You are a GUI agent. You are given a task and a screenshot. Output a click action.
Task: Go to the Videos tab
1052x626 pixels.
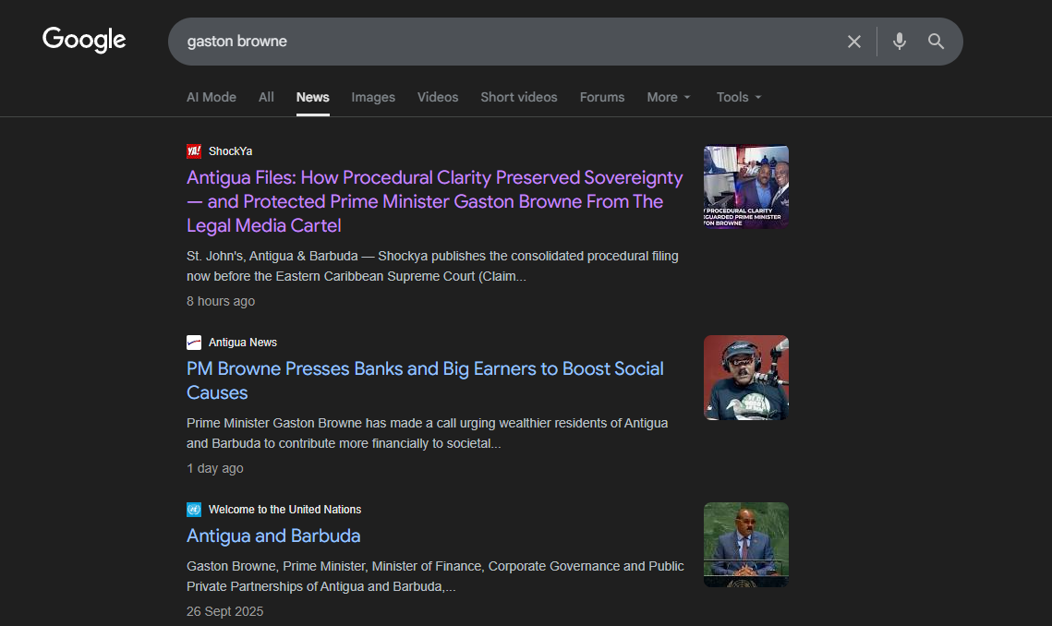point(438,97)
